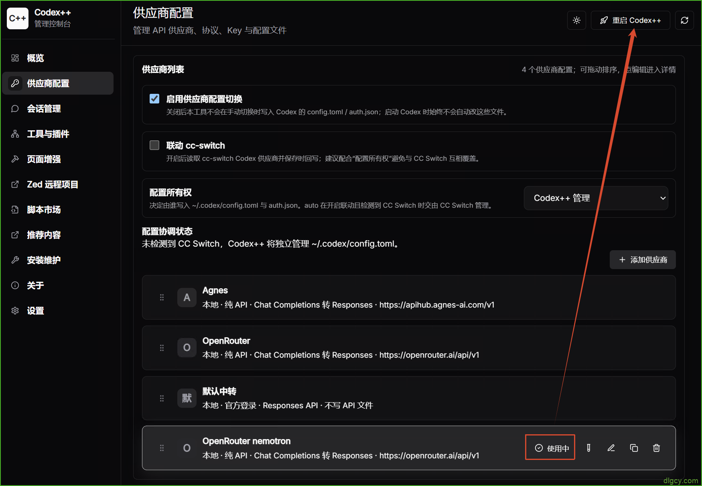Open 概览 overview in sidebar
Viewport: 702px width, 486px height.
[x=58, y=58]
